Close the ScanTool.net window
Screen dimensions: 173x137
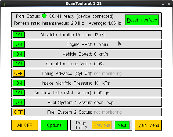point(169,4)
